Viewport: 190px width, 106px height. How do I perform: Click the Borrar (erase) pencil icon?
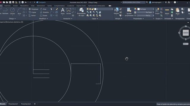57,9
